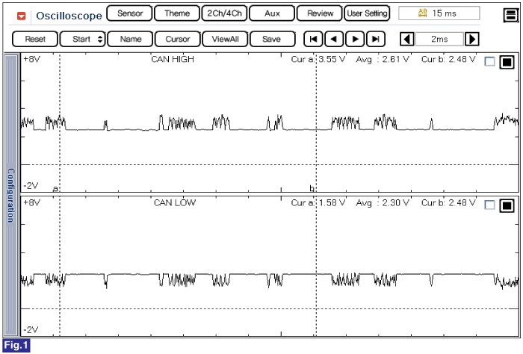Click Avg 2.30 V reading

click(x=383, y=202)
